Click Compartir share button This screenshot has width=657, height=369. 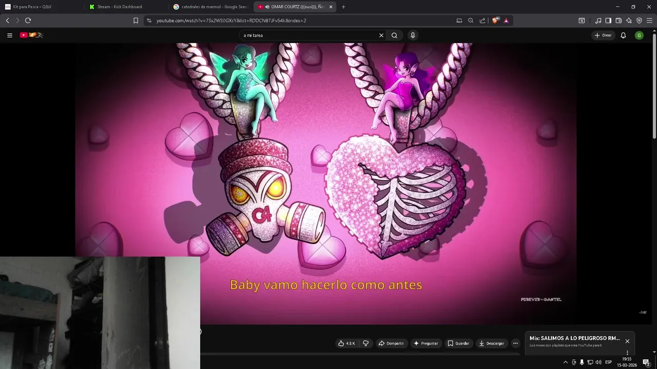pos(391,343)
